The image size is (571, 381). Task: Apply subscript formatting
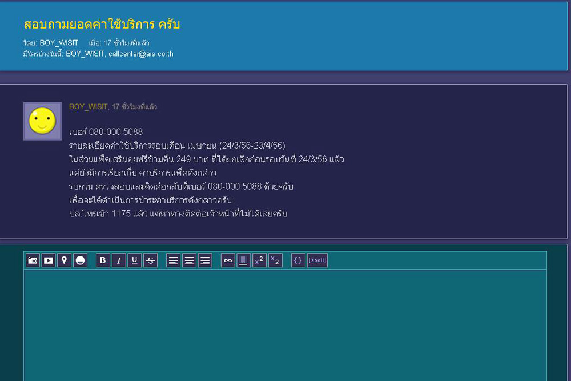(275, 260)
